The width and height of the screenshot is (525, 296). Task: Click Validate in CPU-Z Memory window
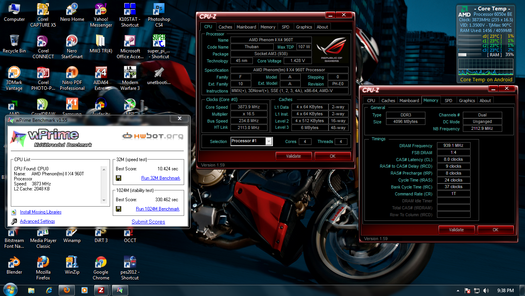pyautogui.click(x=456, y=230)
